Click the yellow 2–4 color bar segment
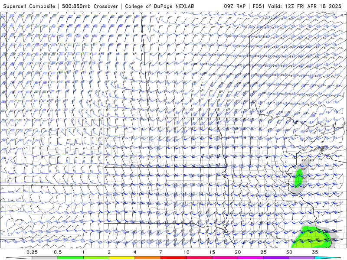 click(122, 258)
